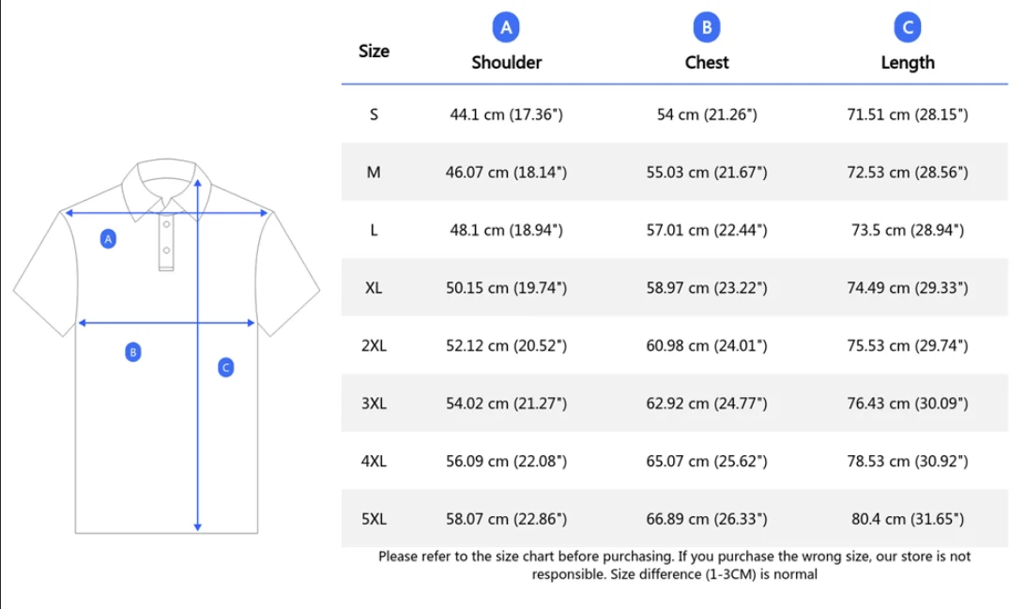Image resolution: width=1025 pixels, height=609 pixels.
Task: Select the Shoulder column header
Action: [506, 63]
